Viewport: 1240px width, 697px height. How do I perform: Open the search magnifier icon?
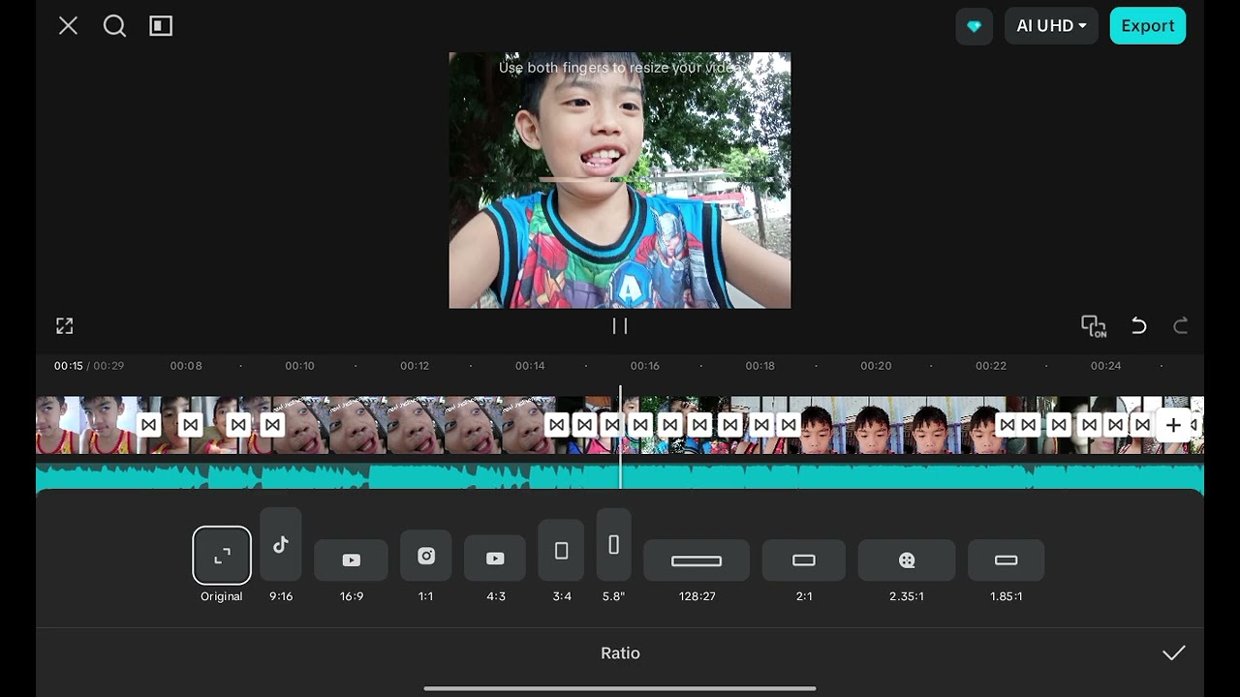click(x=114, y=26)
